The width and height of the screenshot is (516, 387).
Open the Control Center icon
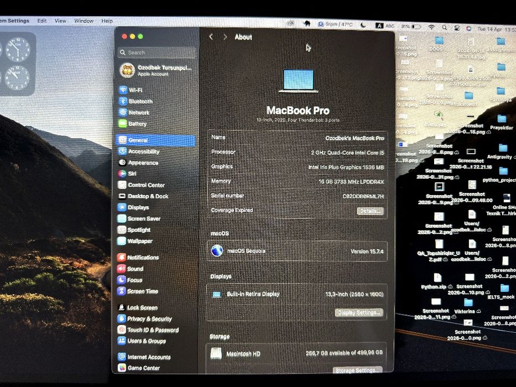click(x=122, y=185)
